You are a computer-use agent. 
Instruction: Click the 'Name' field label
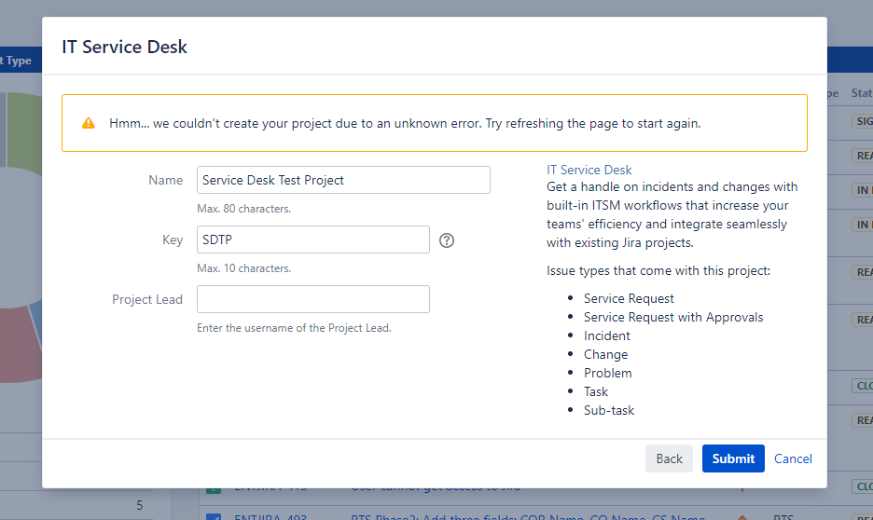165,180
